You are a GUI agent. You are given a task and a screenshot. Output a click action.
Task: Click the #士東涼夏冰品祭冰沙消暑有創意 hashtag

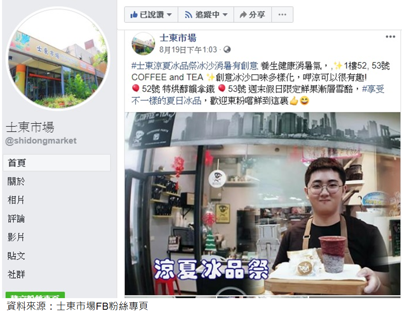(x=195, y=66)
